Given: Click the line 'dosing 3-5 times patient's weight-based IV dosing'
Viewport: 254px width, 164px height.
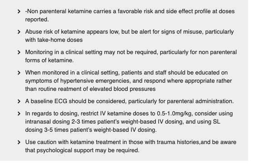Looking at the screenshot, I should (91, 130).
